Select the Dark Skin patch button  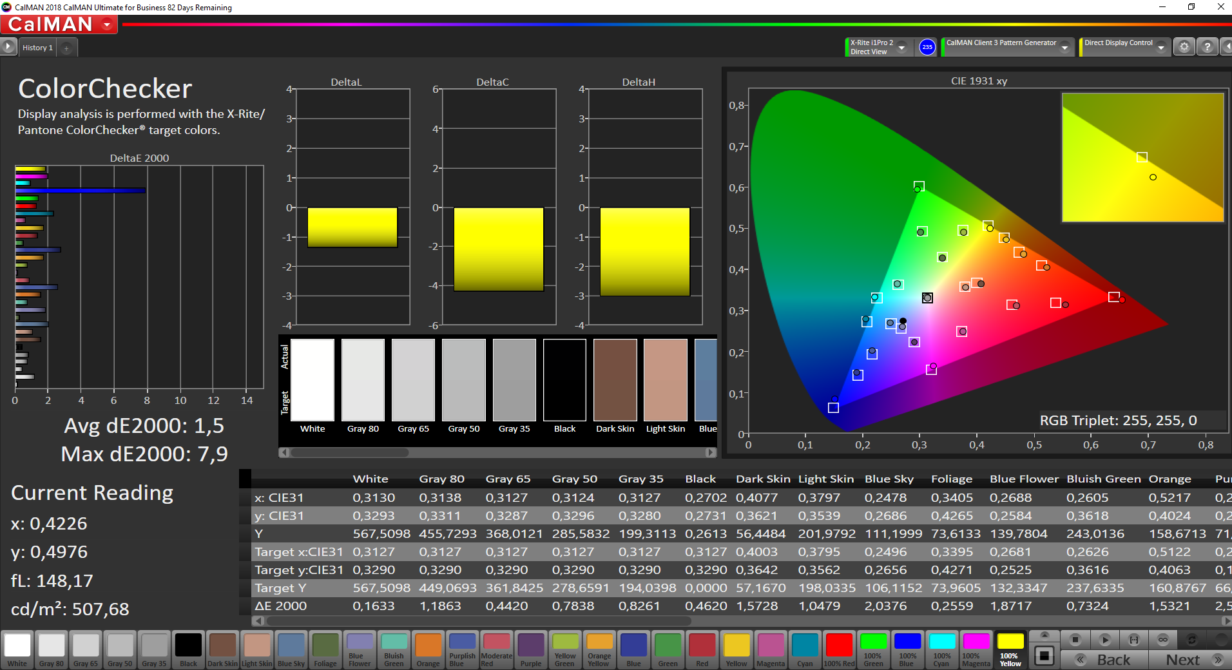click(222, 649)
